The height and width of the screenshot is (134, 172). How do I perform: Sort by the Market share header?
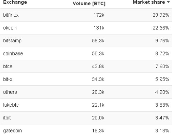click(149, 2)
